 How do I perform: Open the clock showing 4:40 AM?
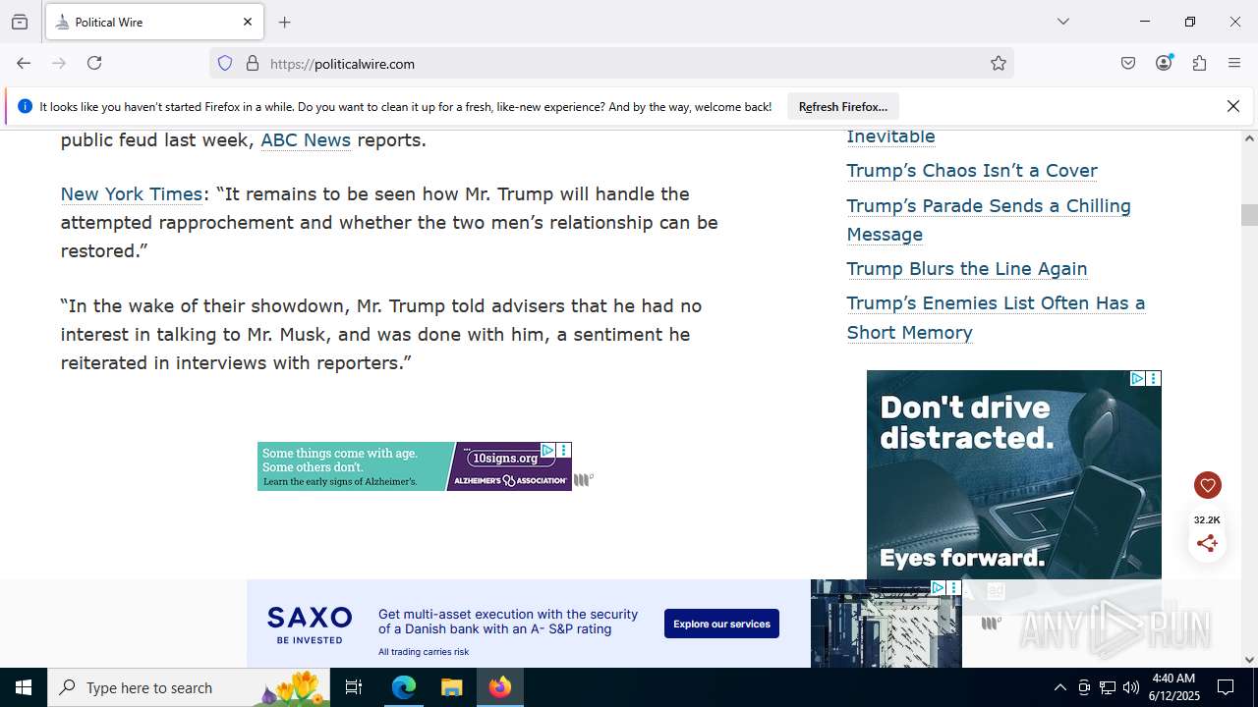pyautogui.click(x=1173, y=687)
